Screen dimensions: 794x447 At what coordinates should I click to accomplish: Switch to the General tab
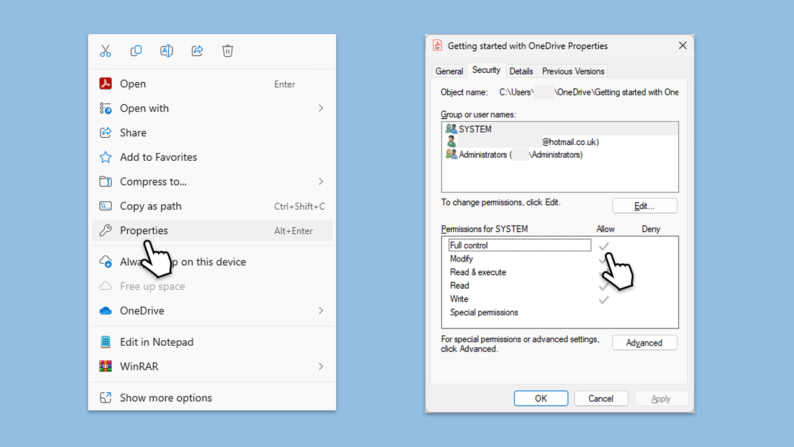click(449, 71)
